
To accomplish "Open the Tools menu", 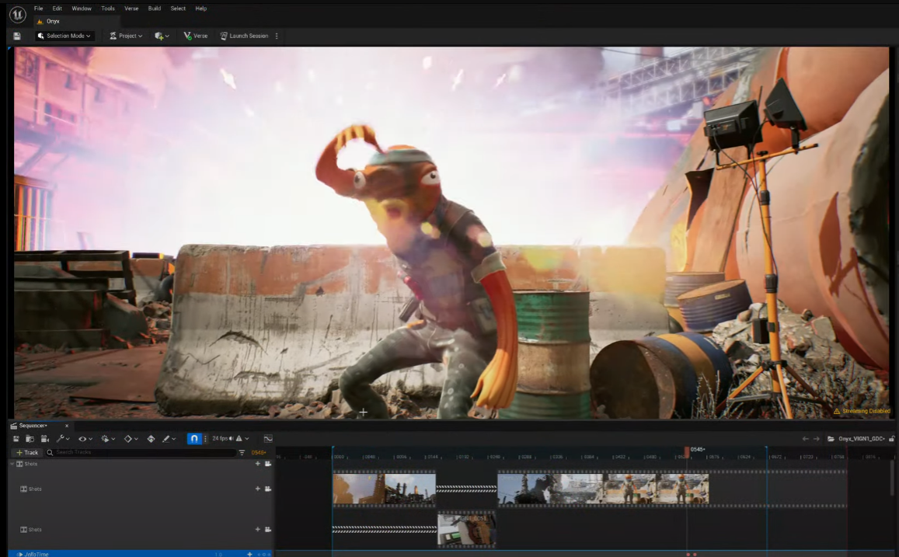I will point(108,9).
